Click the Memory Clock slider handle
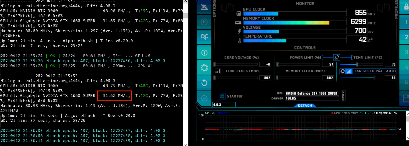 [277, 78]
